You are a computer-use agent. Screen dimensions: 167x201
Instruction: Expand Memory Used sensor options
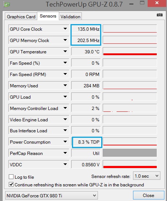coord(65,85)
